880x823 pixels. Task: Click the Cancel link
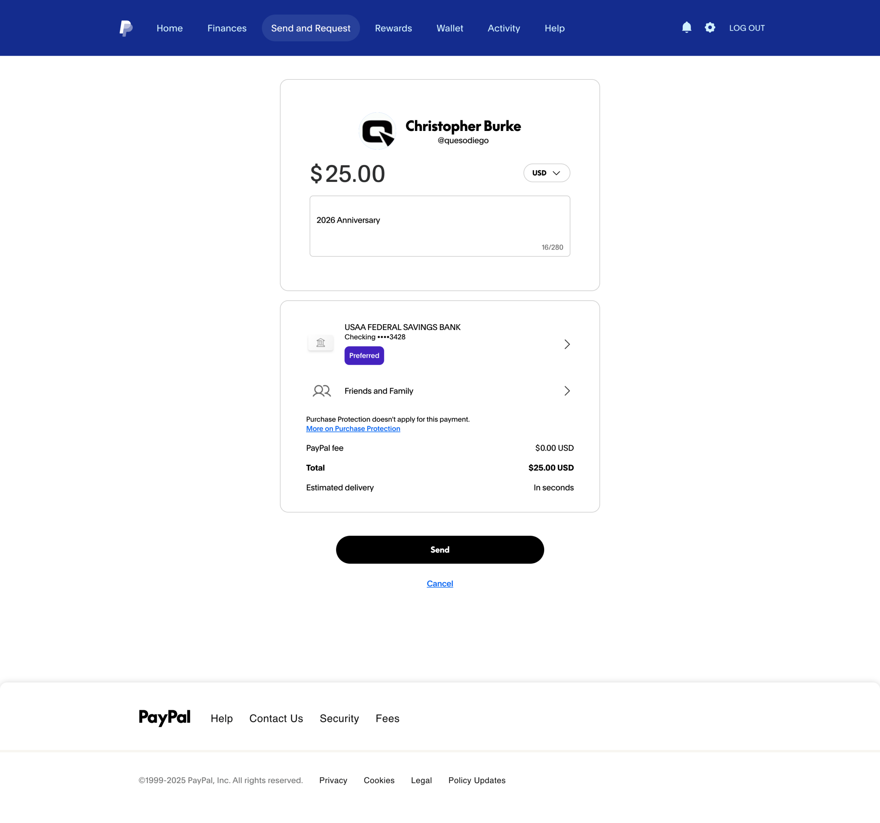pyautogui.click(x=440, y=583)
